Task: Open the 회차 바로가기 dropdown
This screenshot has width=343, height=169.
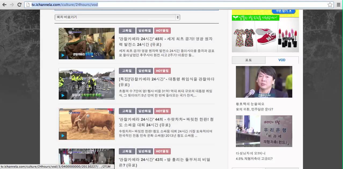Action: (117, 17)
